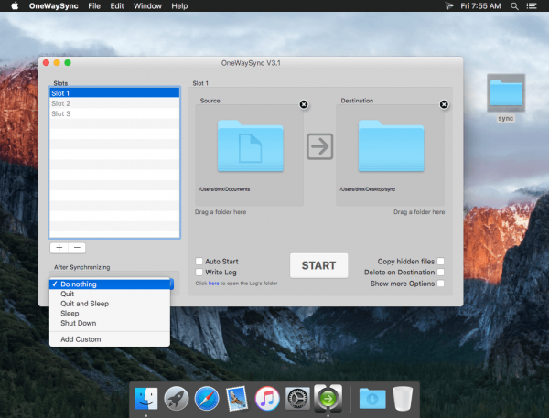549x418 pixels.
Task: Open the Mail stamp icon in the Dock
Action: (x=237, y=399)
